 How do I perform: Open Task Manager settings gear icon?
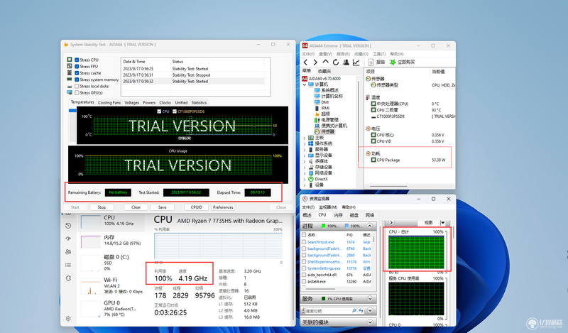click(68, 318)
